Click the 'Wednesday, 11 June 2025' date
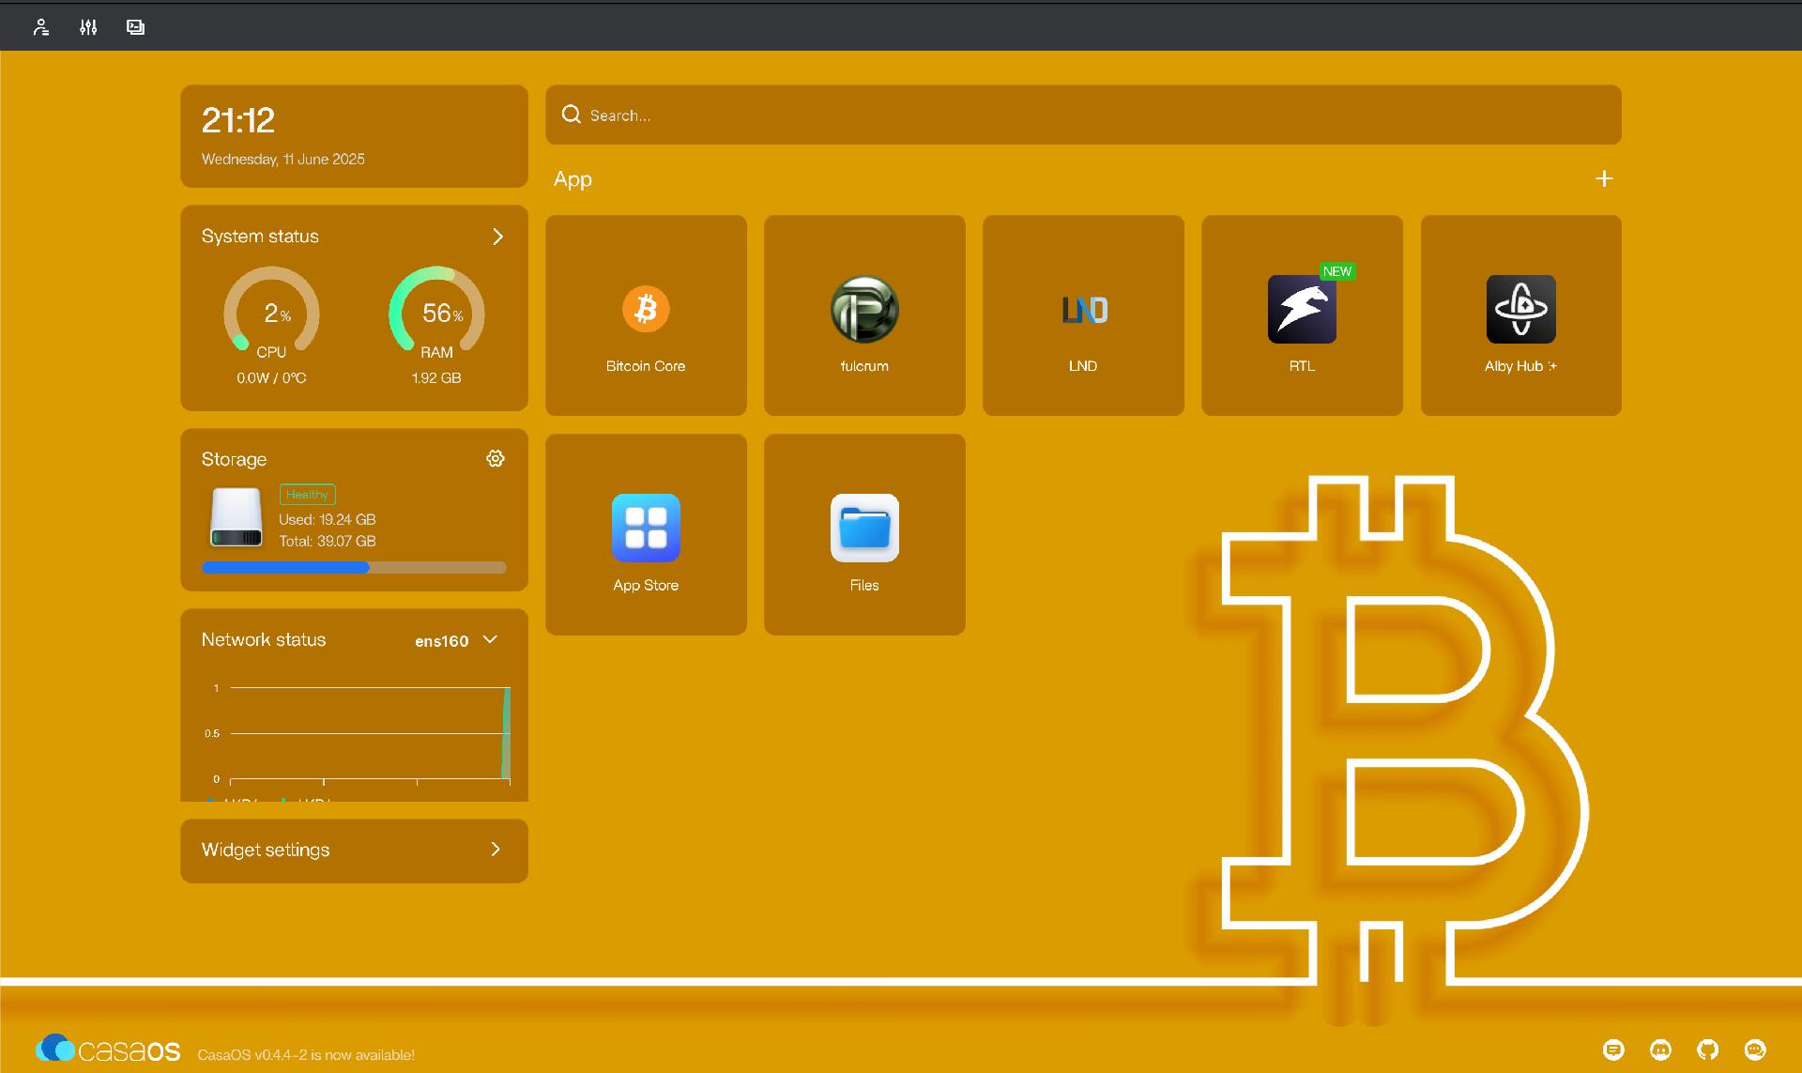This screenshot has width=1802, height=1073. coord(283,159)
